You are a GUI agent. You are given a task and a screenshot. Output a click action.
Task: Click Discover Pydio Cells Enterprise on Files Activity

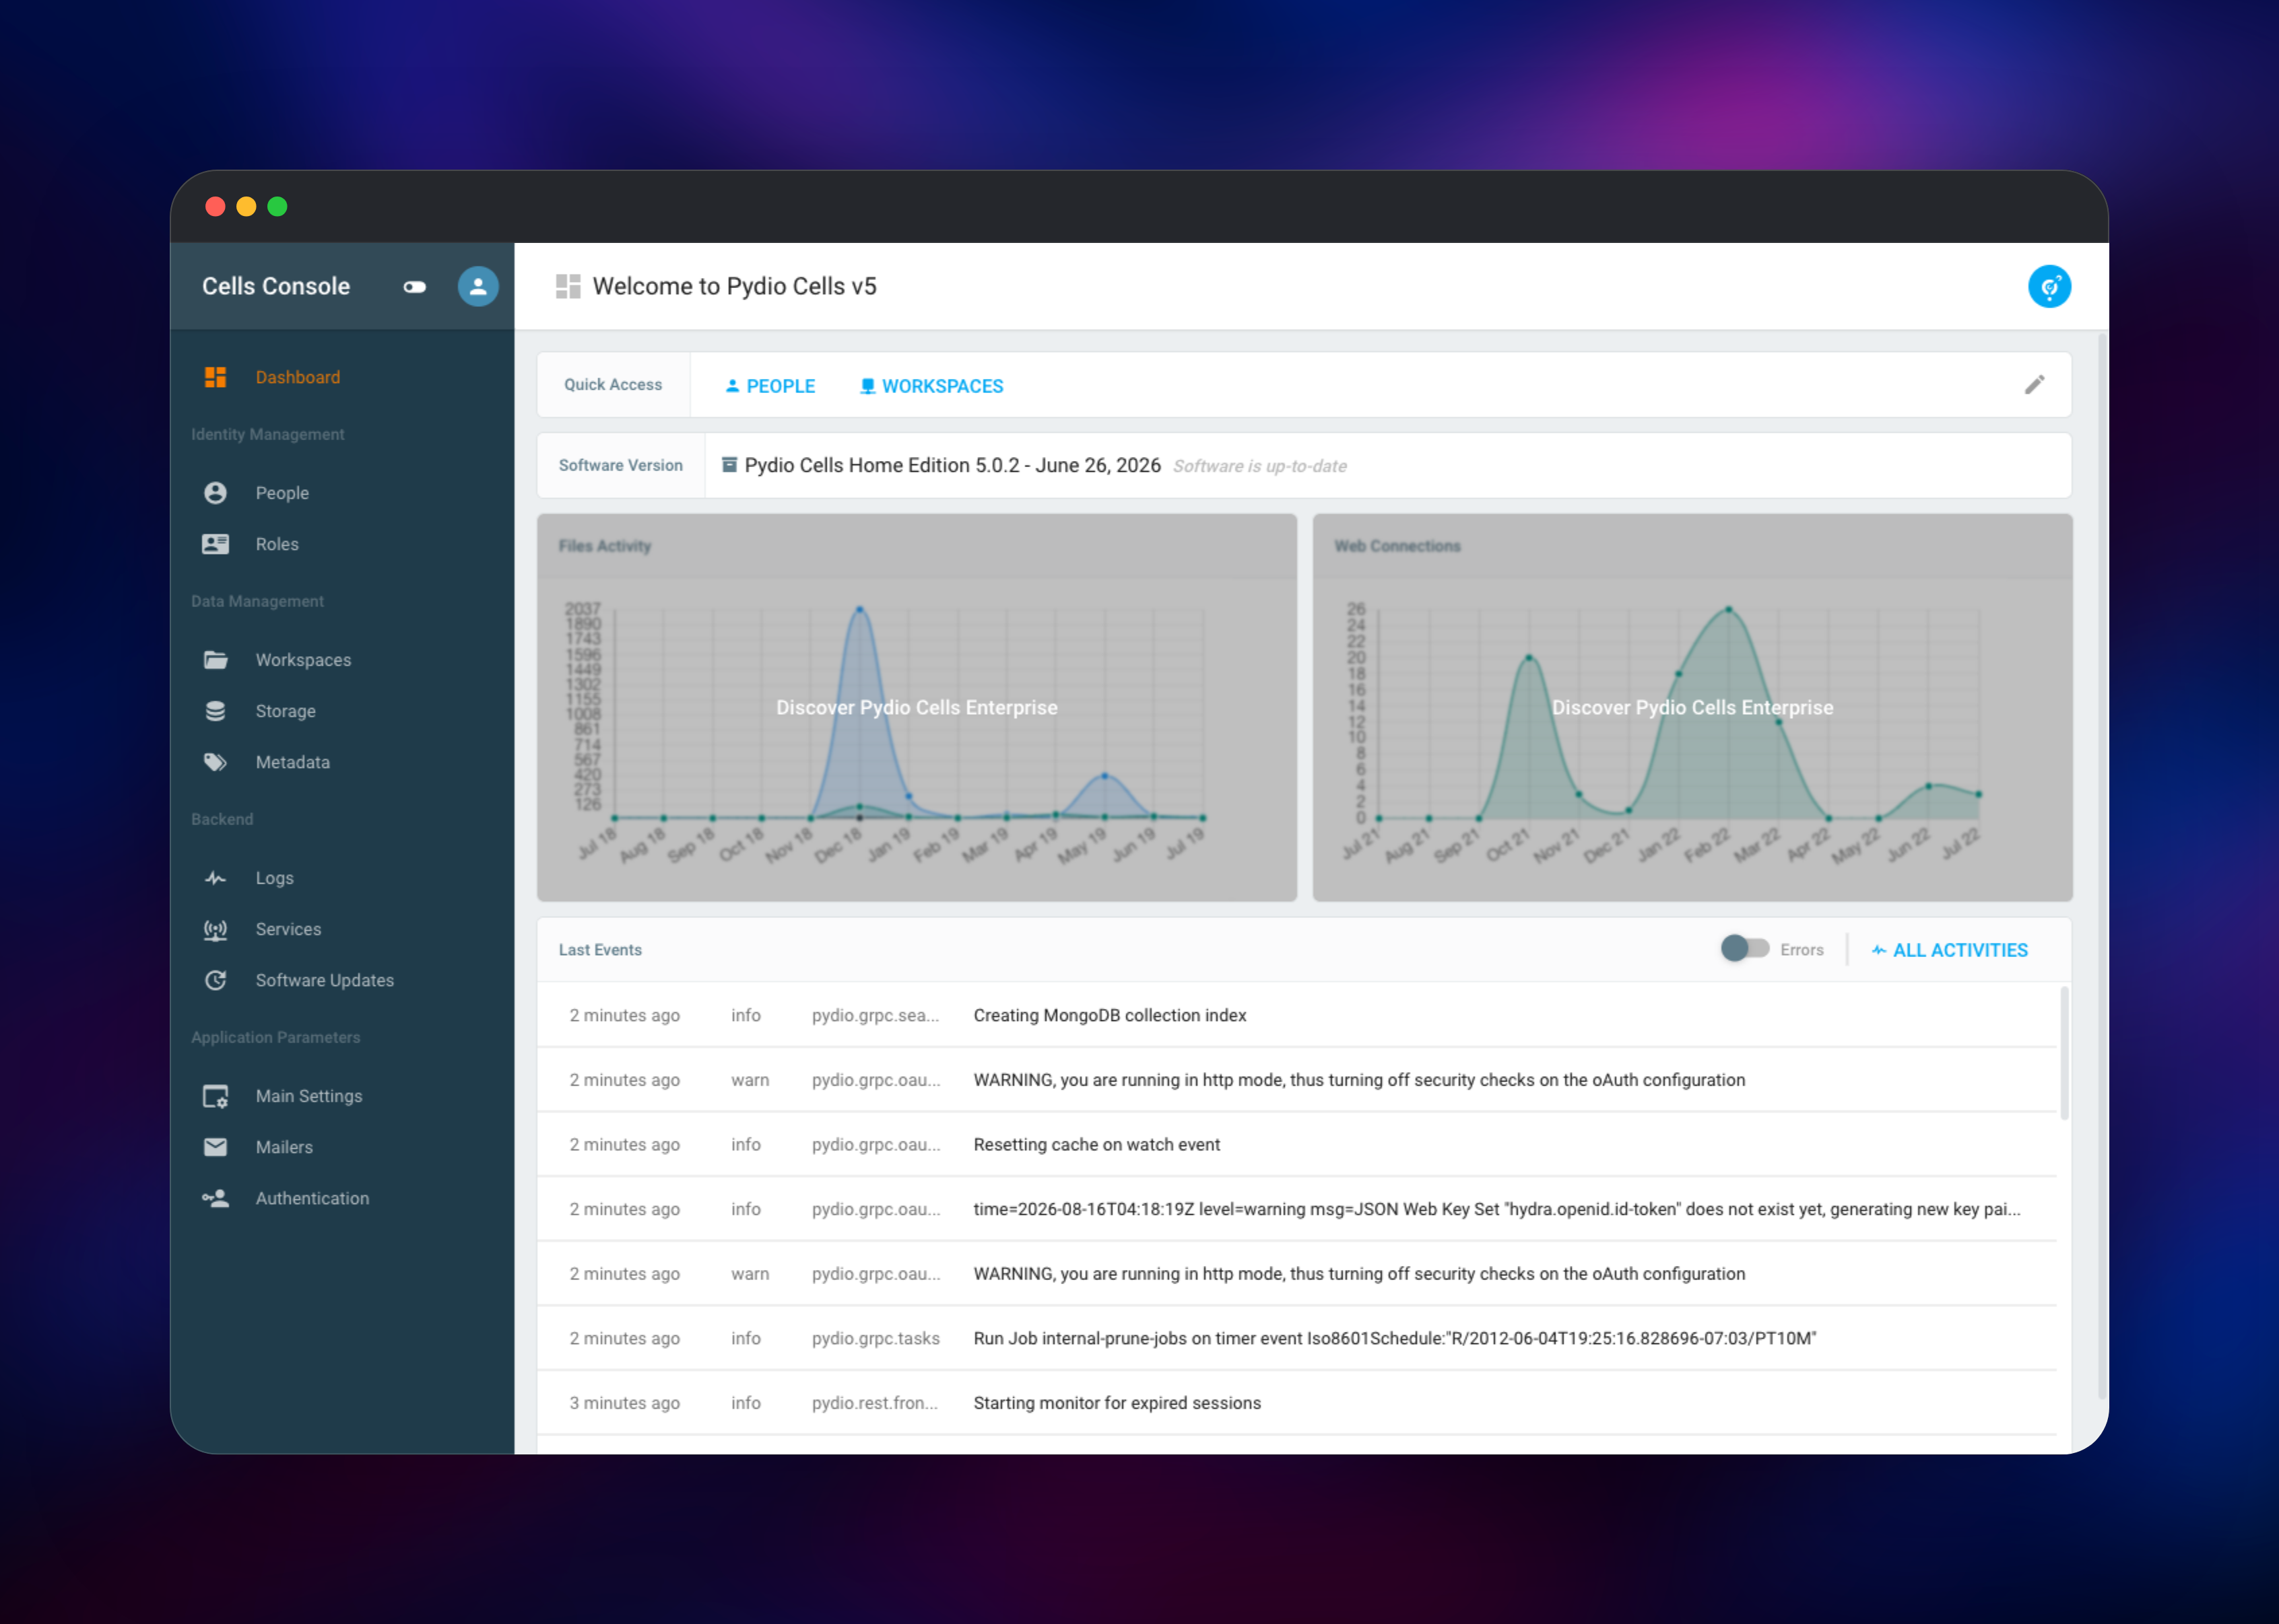[x=917, y=708]
